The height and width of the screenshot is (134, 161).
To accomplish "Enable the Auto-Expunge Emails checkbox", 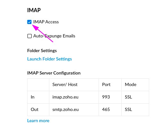I will pos(29,36).
